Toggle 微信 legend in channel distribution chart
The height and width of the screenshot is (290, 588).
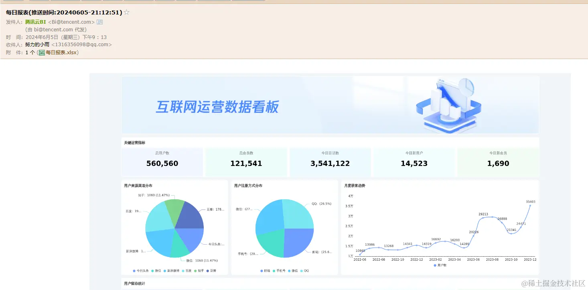click(156, 271)
